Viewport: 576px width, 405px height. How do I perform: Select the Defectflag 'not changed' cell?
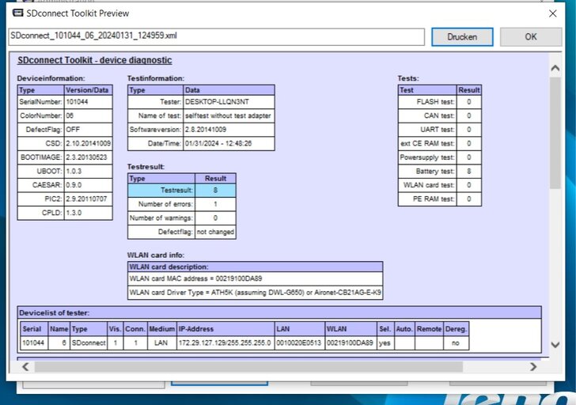215,232
